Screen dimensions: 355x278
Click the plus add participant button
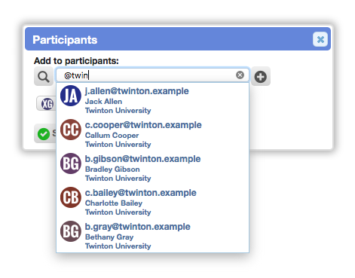click(x=261, y=76)
